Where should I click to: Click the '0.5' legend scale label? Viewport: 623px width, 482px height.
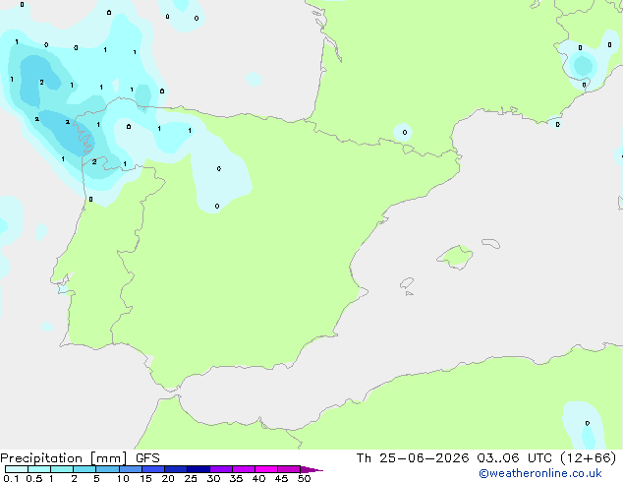point(34,478)
